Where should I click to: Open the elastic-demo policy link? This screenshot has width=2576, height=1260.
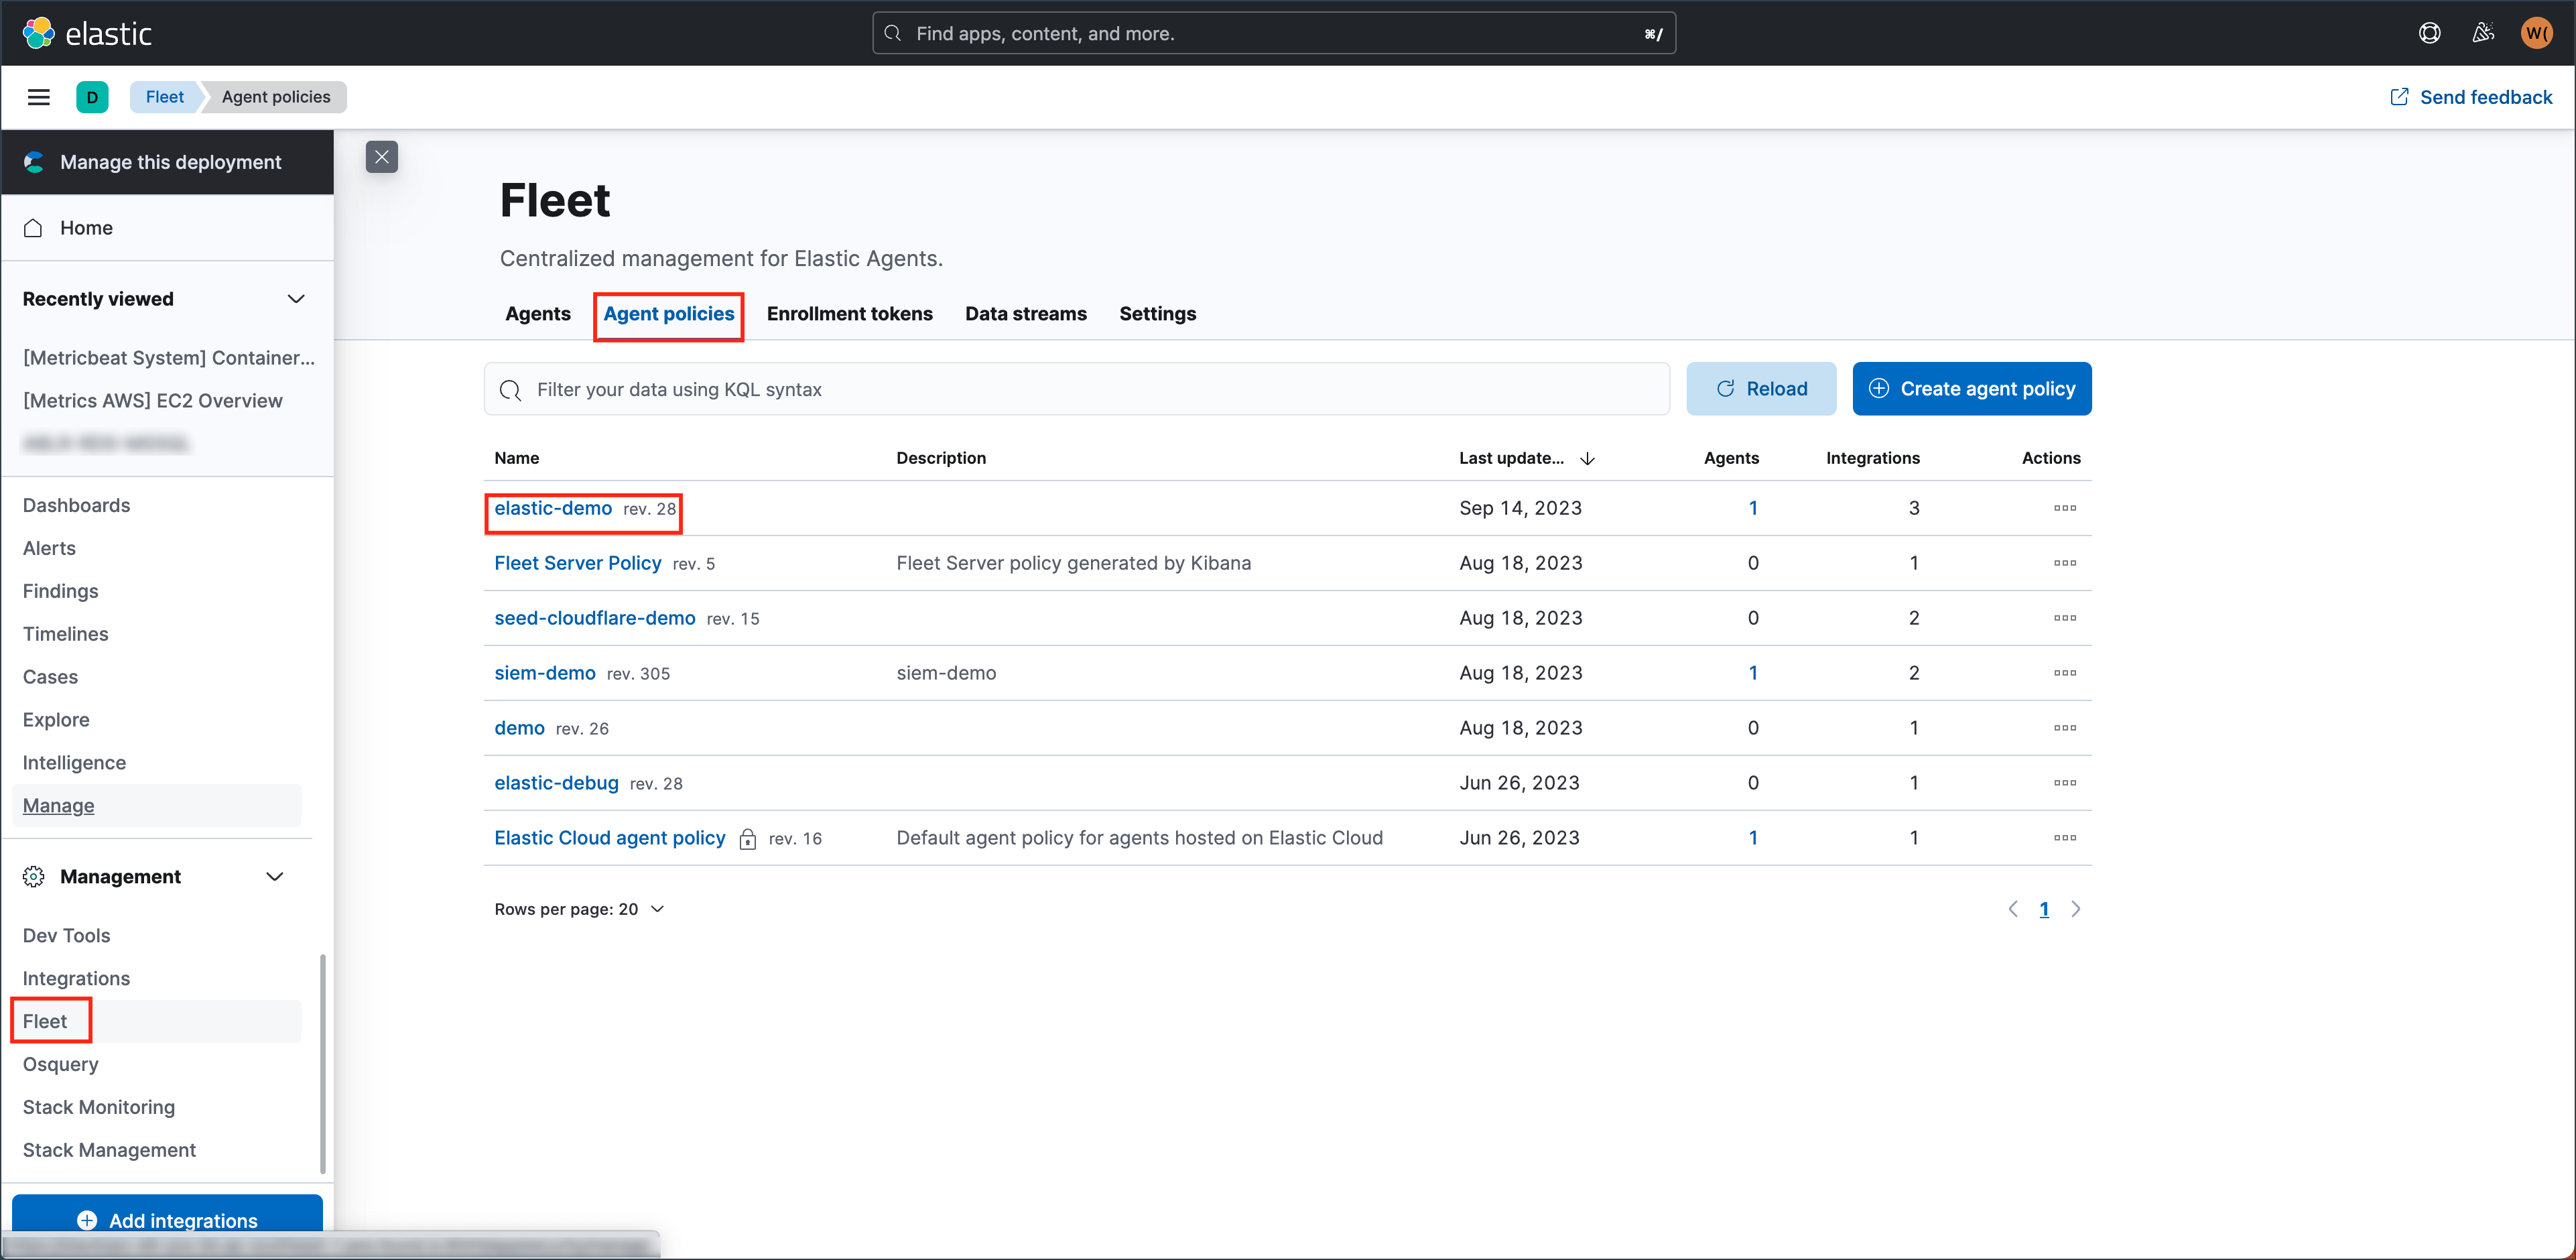click(x=552, y=508)
